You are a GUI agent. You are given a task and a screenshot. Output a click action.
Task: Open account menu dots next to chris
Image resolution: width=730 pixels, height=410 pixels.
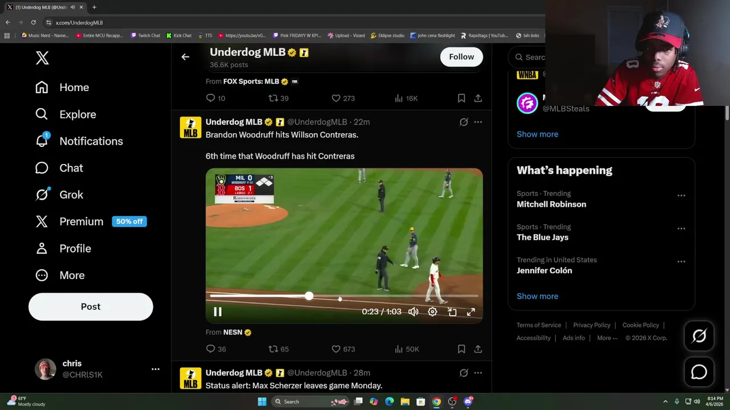point(155,369)
